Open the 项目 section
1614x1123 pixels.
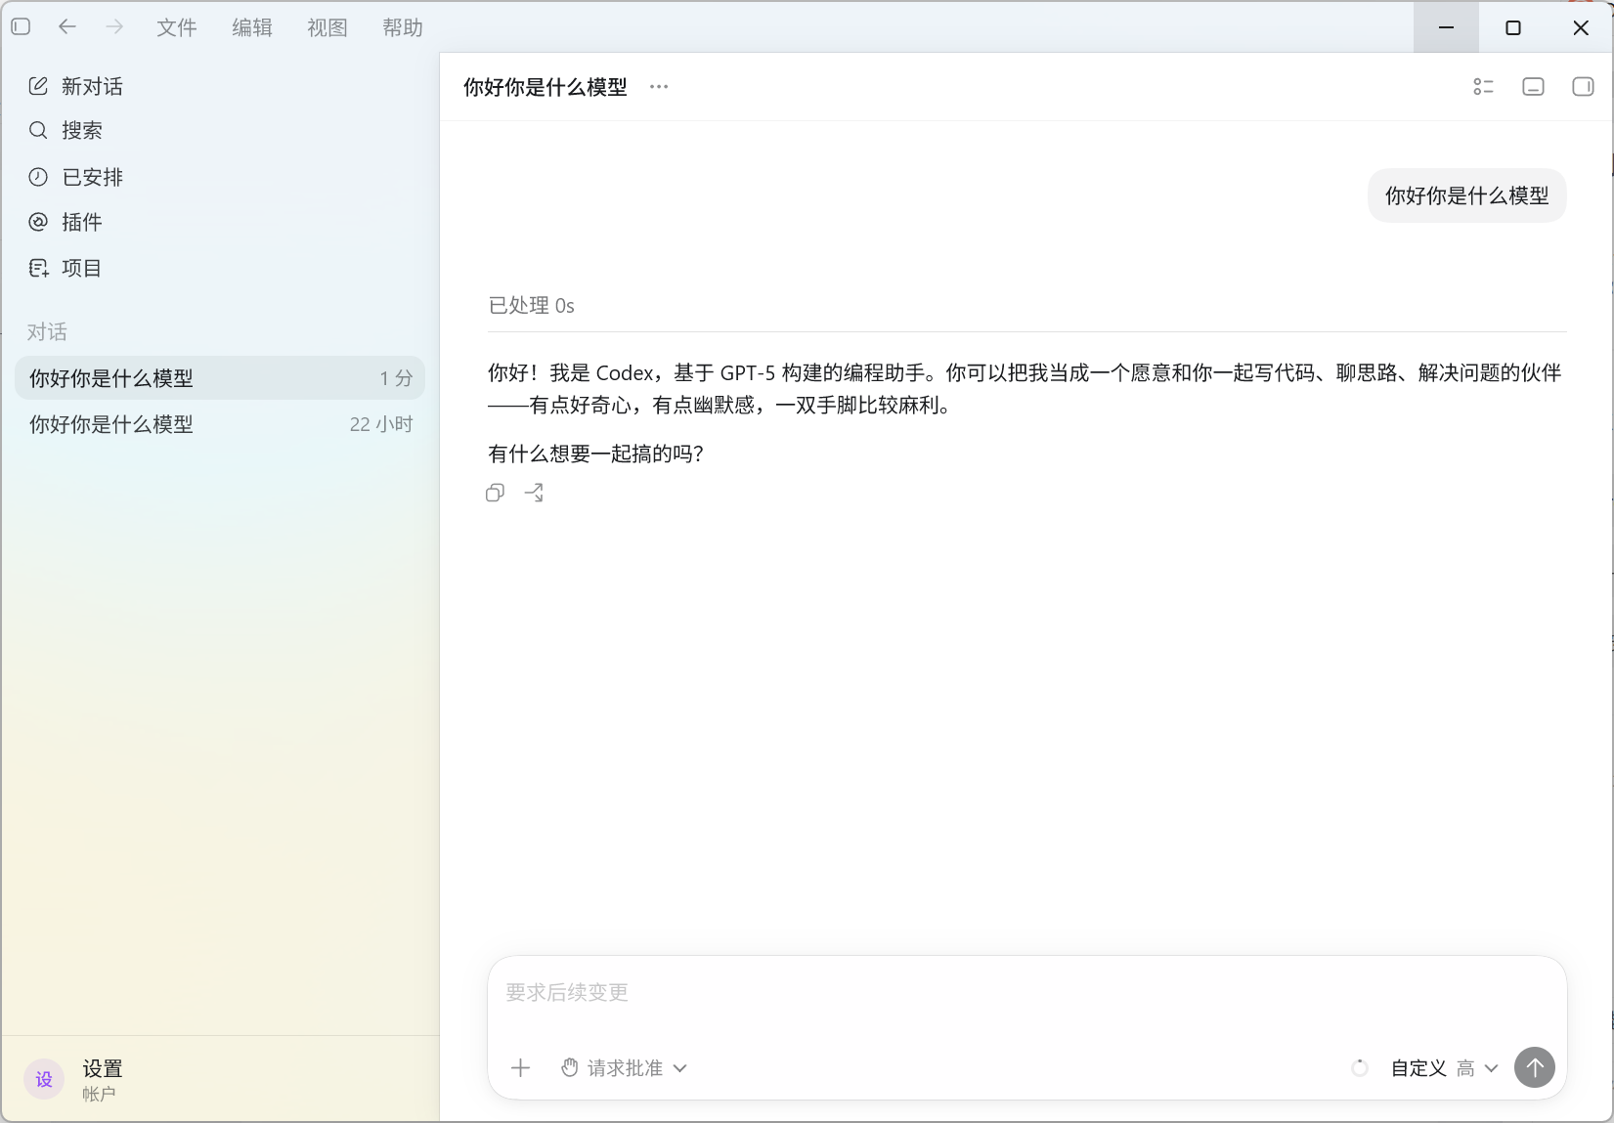pos(220,268)
